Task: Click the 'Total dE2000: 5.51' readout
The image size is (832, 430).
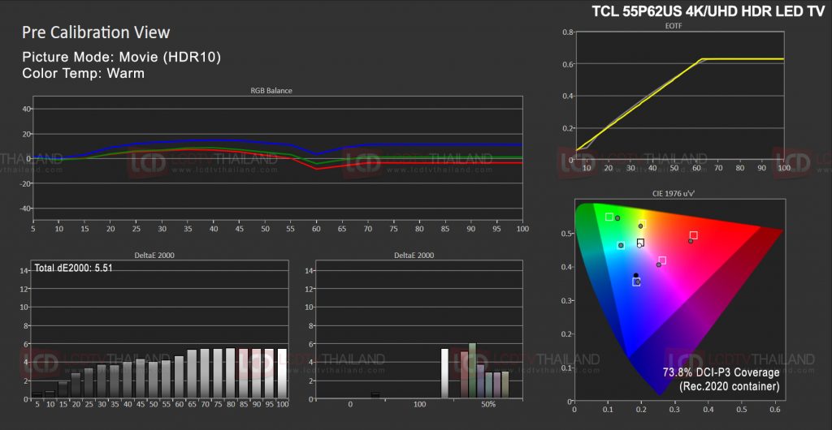Action: 72,269
